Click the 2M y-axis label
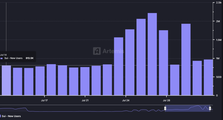Screen dimensions: 223x120 point(218,21)
